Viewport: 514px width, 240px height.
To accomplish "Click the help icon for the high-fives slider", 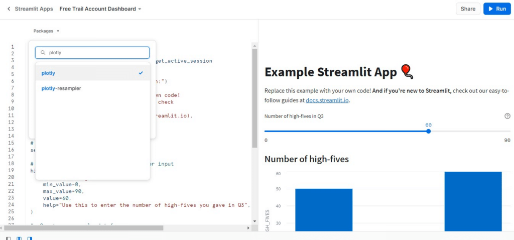I will pyautogui.click(x=507, y=116).
